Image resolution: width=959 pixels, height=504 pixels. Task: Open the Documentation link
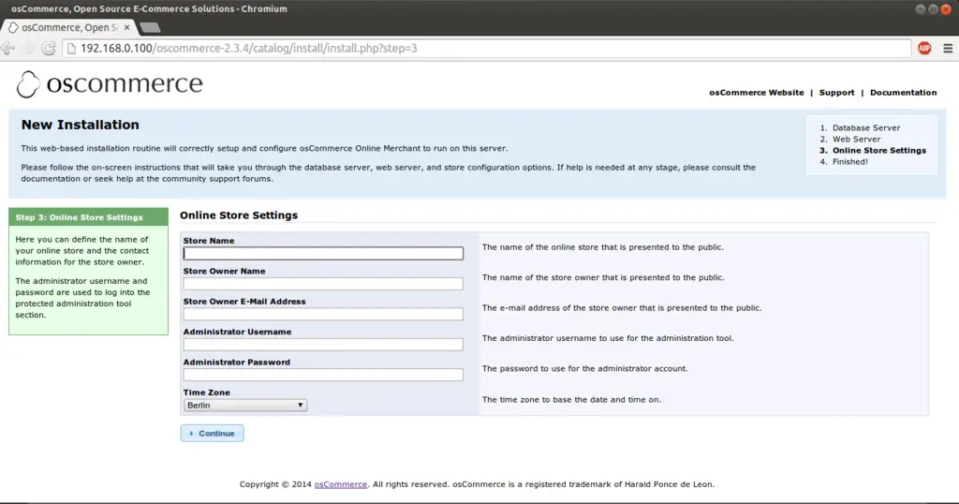[x=904, y=93]
